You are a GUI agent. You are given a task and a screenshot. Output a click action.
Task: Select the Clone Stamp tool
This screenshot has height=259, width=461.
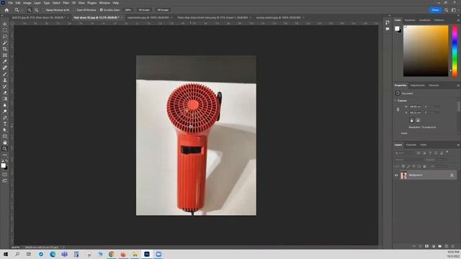pyautogui.click(x=5, y=80)
